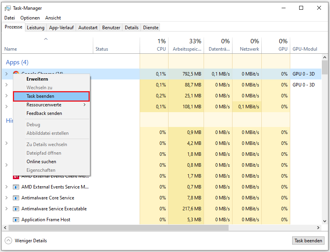Open the Ressourcenwerte submenu arrow
This screenshot has width=330, height=252.
tap(84, 105)
